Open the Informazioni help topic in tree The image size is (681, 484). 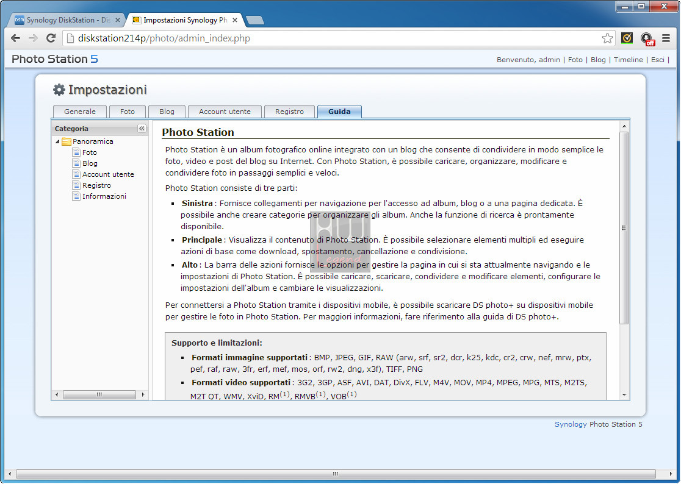click(104, 196)
